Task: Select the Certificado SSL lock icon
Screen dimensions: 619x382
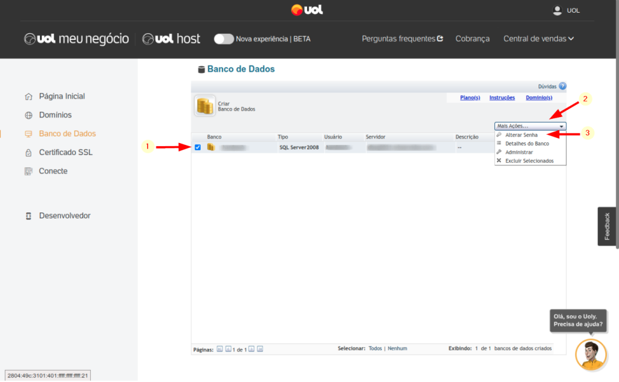Action: pyautogui.click(x=28, y=153)
